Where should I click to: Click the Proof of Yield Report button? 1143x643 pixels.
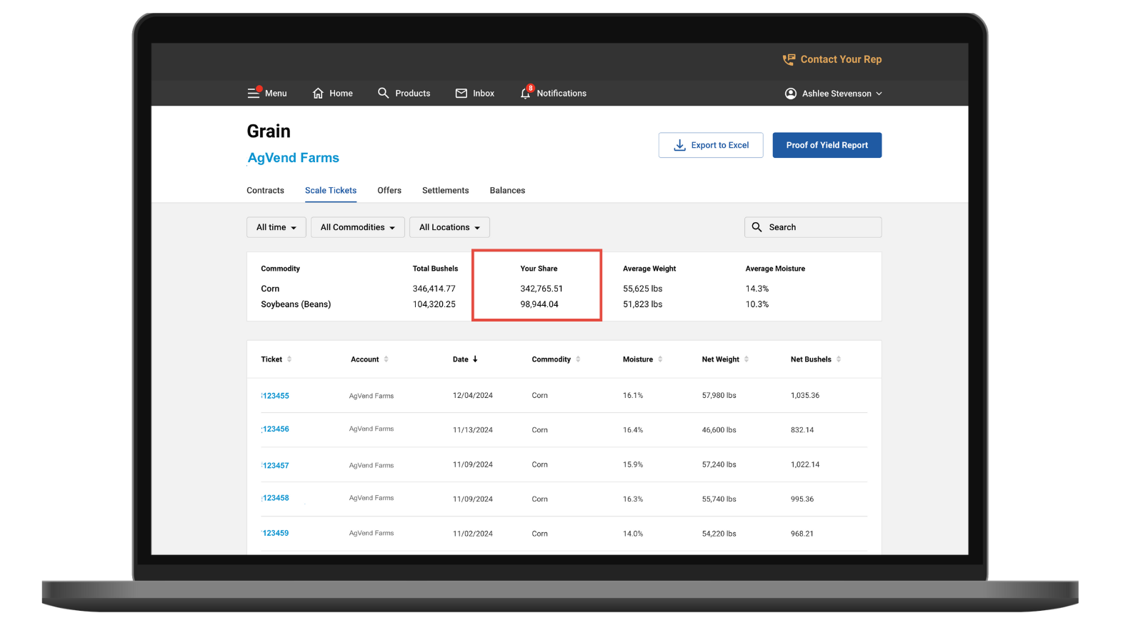[x=827, y=145]
